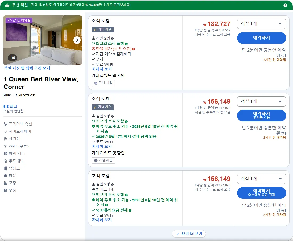Viewport: 293px width, 241px height.
Task: Click the 샤워실 amenity icon
Action: (6, 139)
